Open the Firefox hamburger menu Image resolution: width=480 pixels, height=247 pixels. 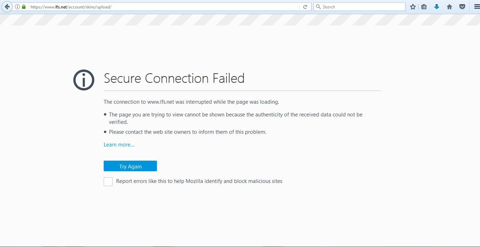(477, 7)
